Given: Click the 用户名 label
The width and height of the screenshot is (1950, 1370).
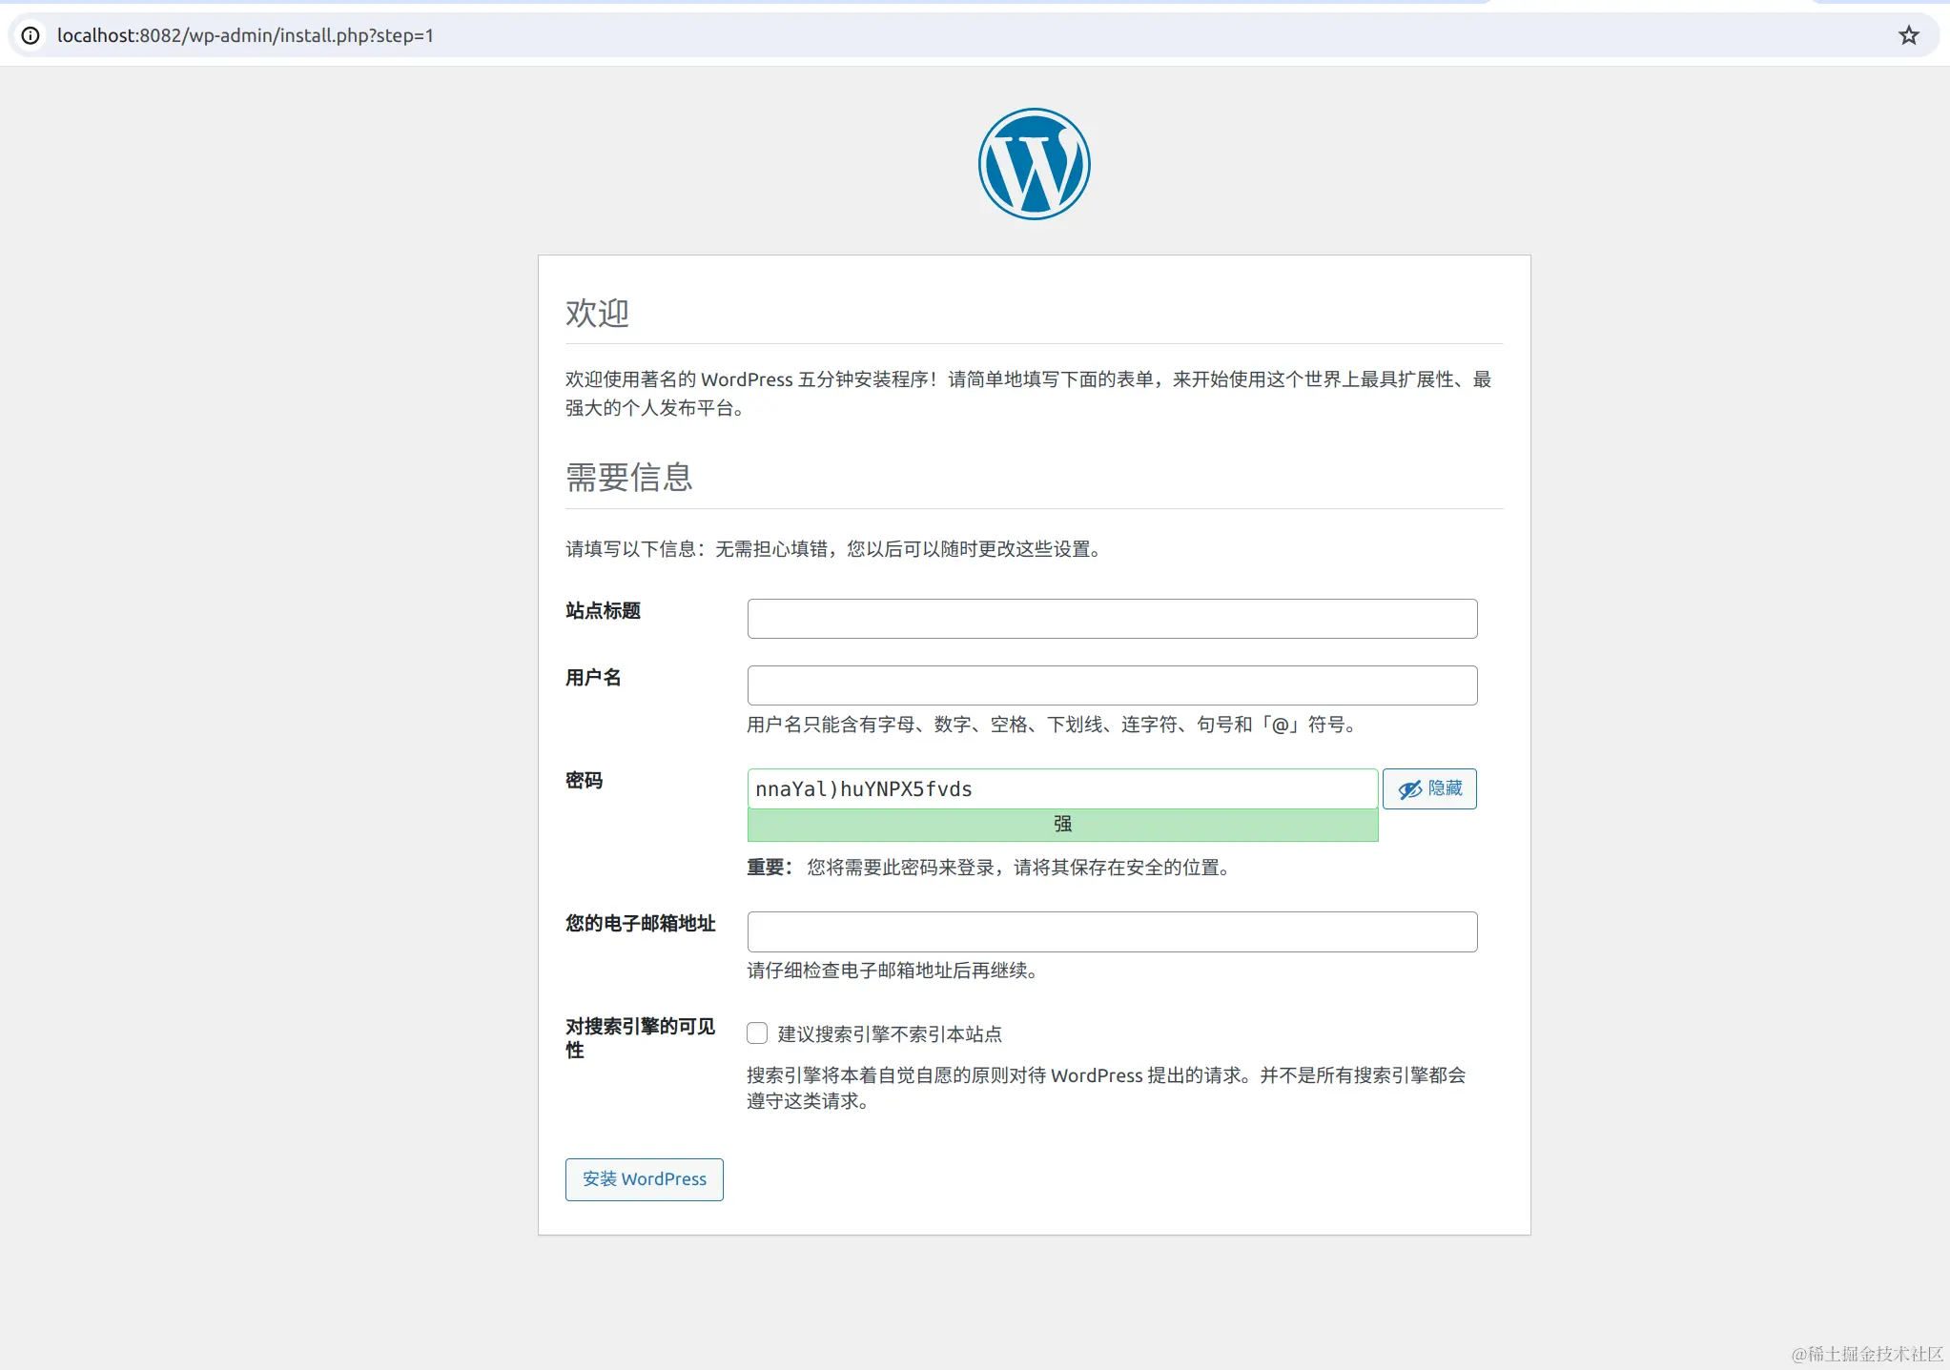Looking at the screenshot, I should pos(593,677).
